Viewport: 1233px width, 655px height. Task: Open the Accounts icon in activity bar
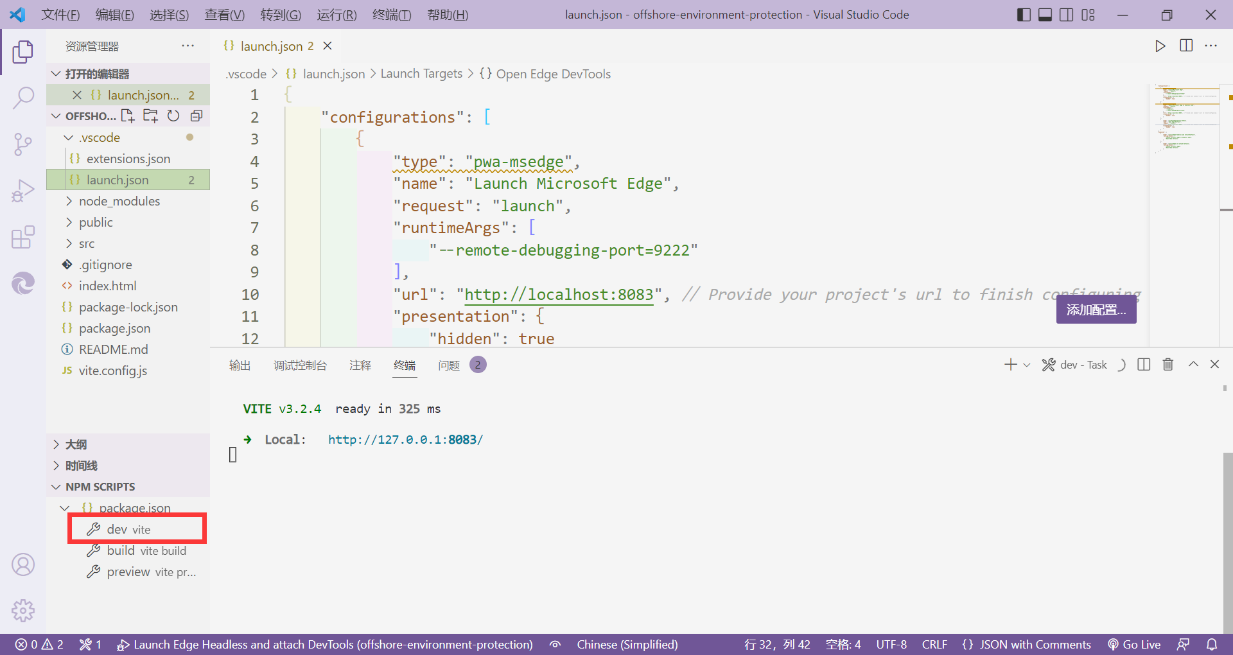[23, 564]
